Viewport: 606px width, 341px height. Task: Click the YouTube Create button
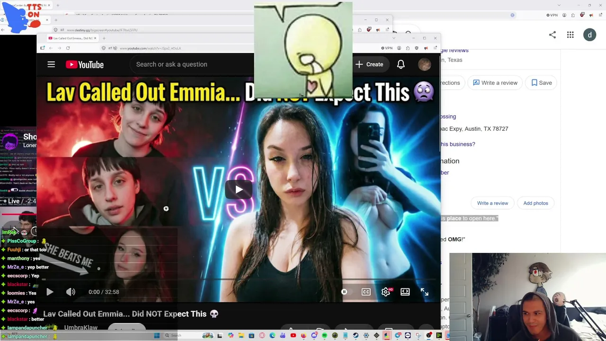pyautogui.click(x=369, y=64)
